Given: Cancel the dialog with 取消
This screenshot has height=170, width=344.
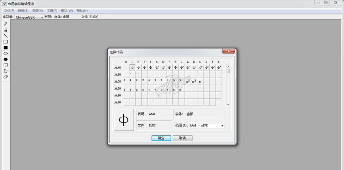Looking at the screenshot, I should coord(183,138).
